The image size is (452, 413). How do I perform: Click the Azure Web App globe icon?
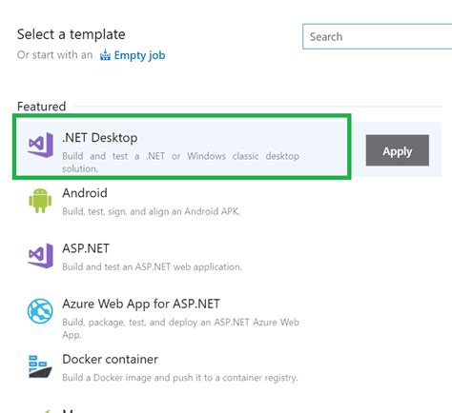[40, 311]
